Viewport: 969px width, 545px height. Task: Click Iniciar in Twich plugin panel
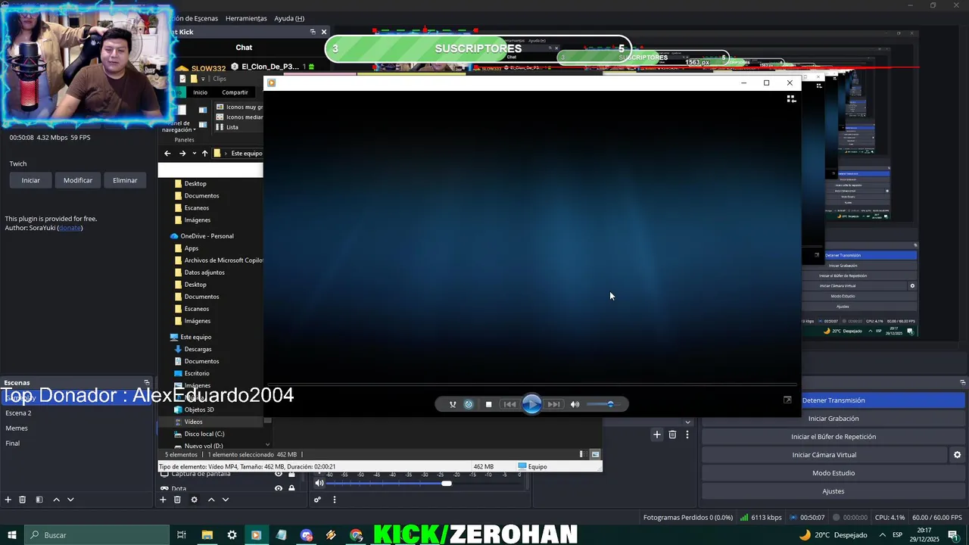coord(31,180)
